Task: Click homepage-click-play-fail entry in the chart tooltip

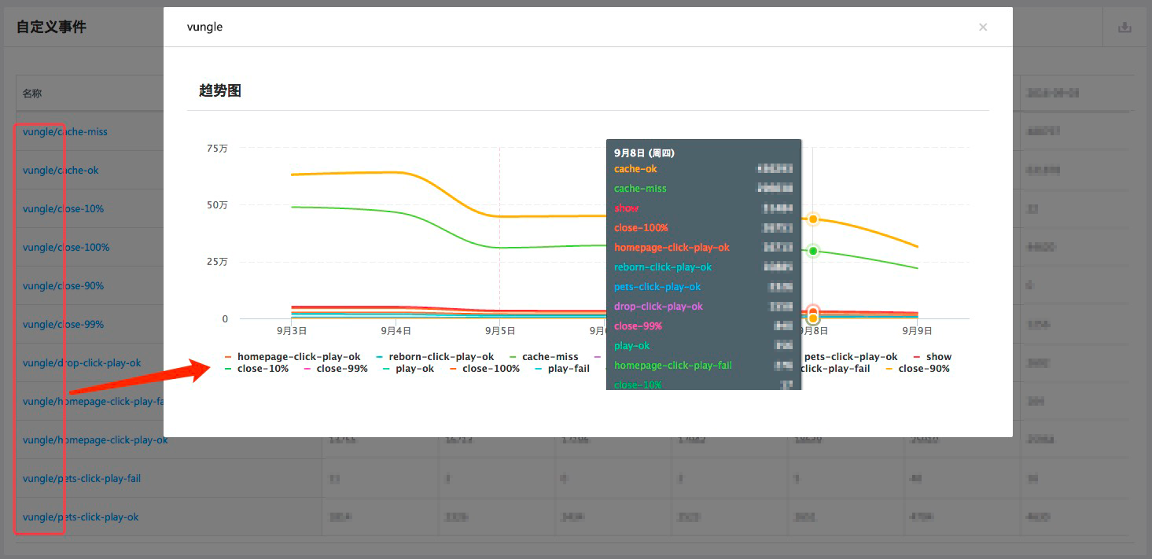Action: [673, 366]
